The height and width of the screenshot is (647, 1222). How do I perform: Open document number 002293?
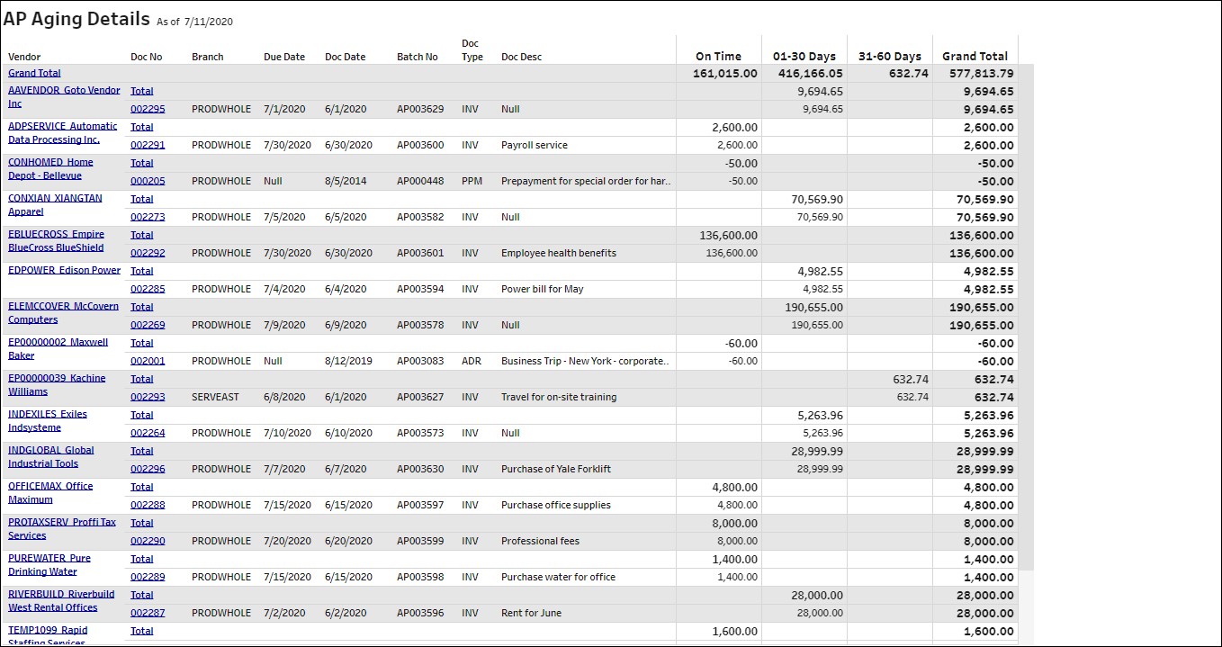[148, 397]
